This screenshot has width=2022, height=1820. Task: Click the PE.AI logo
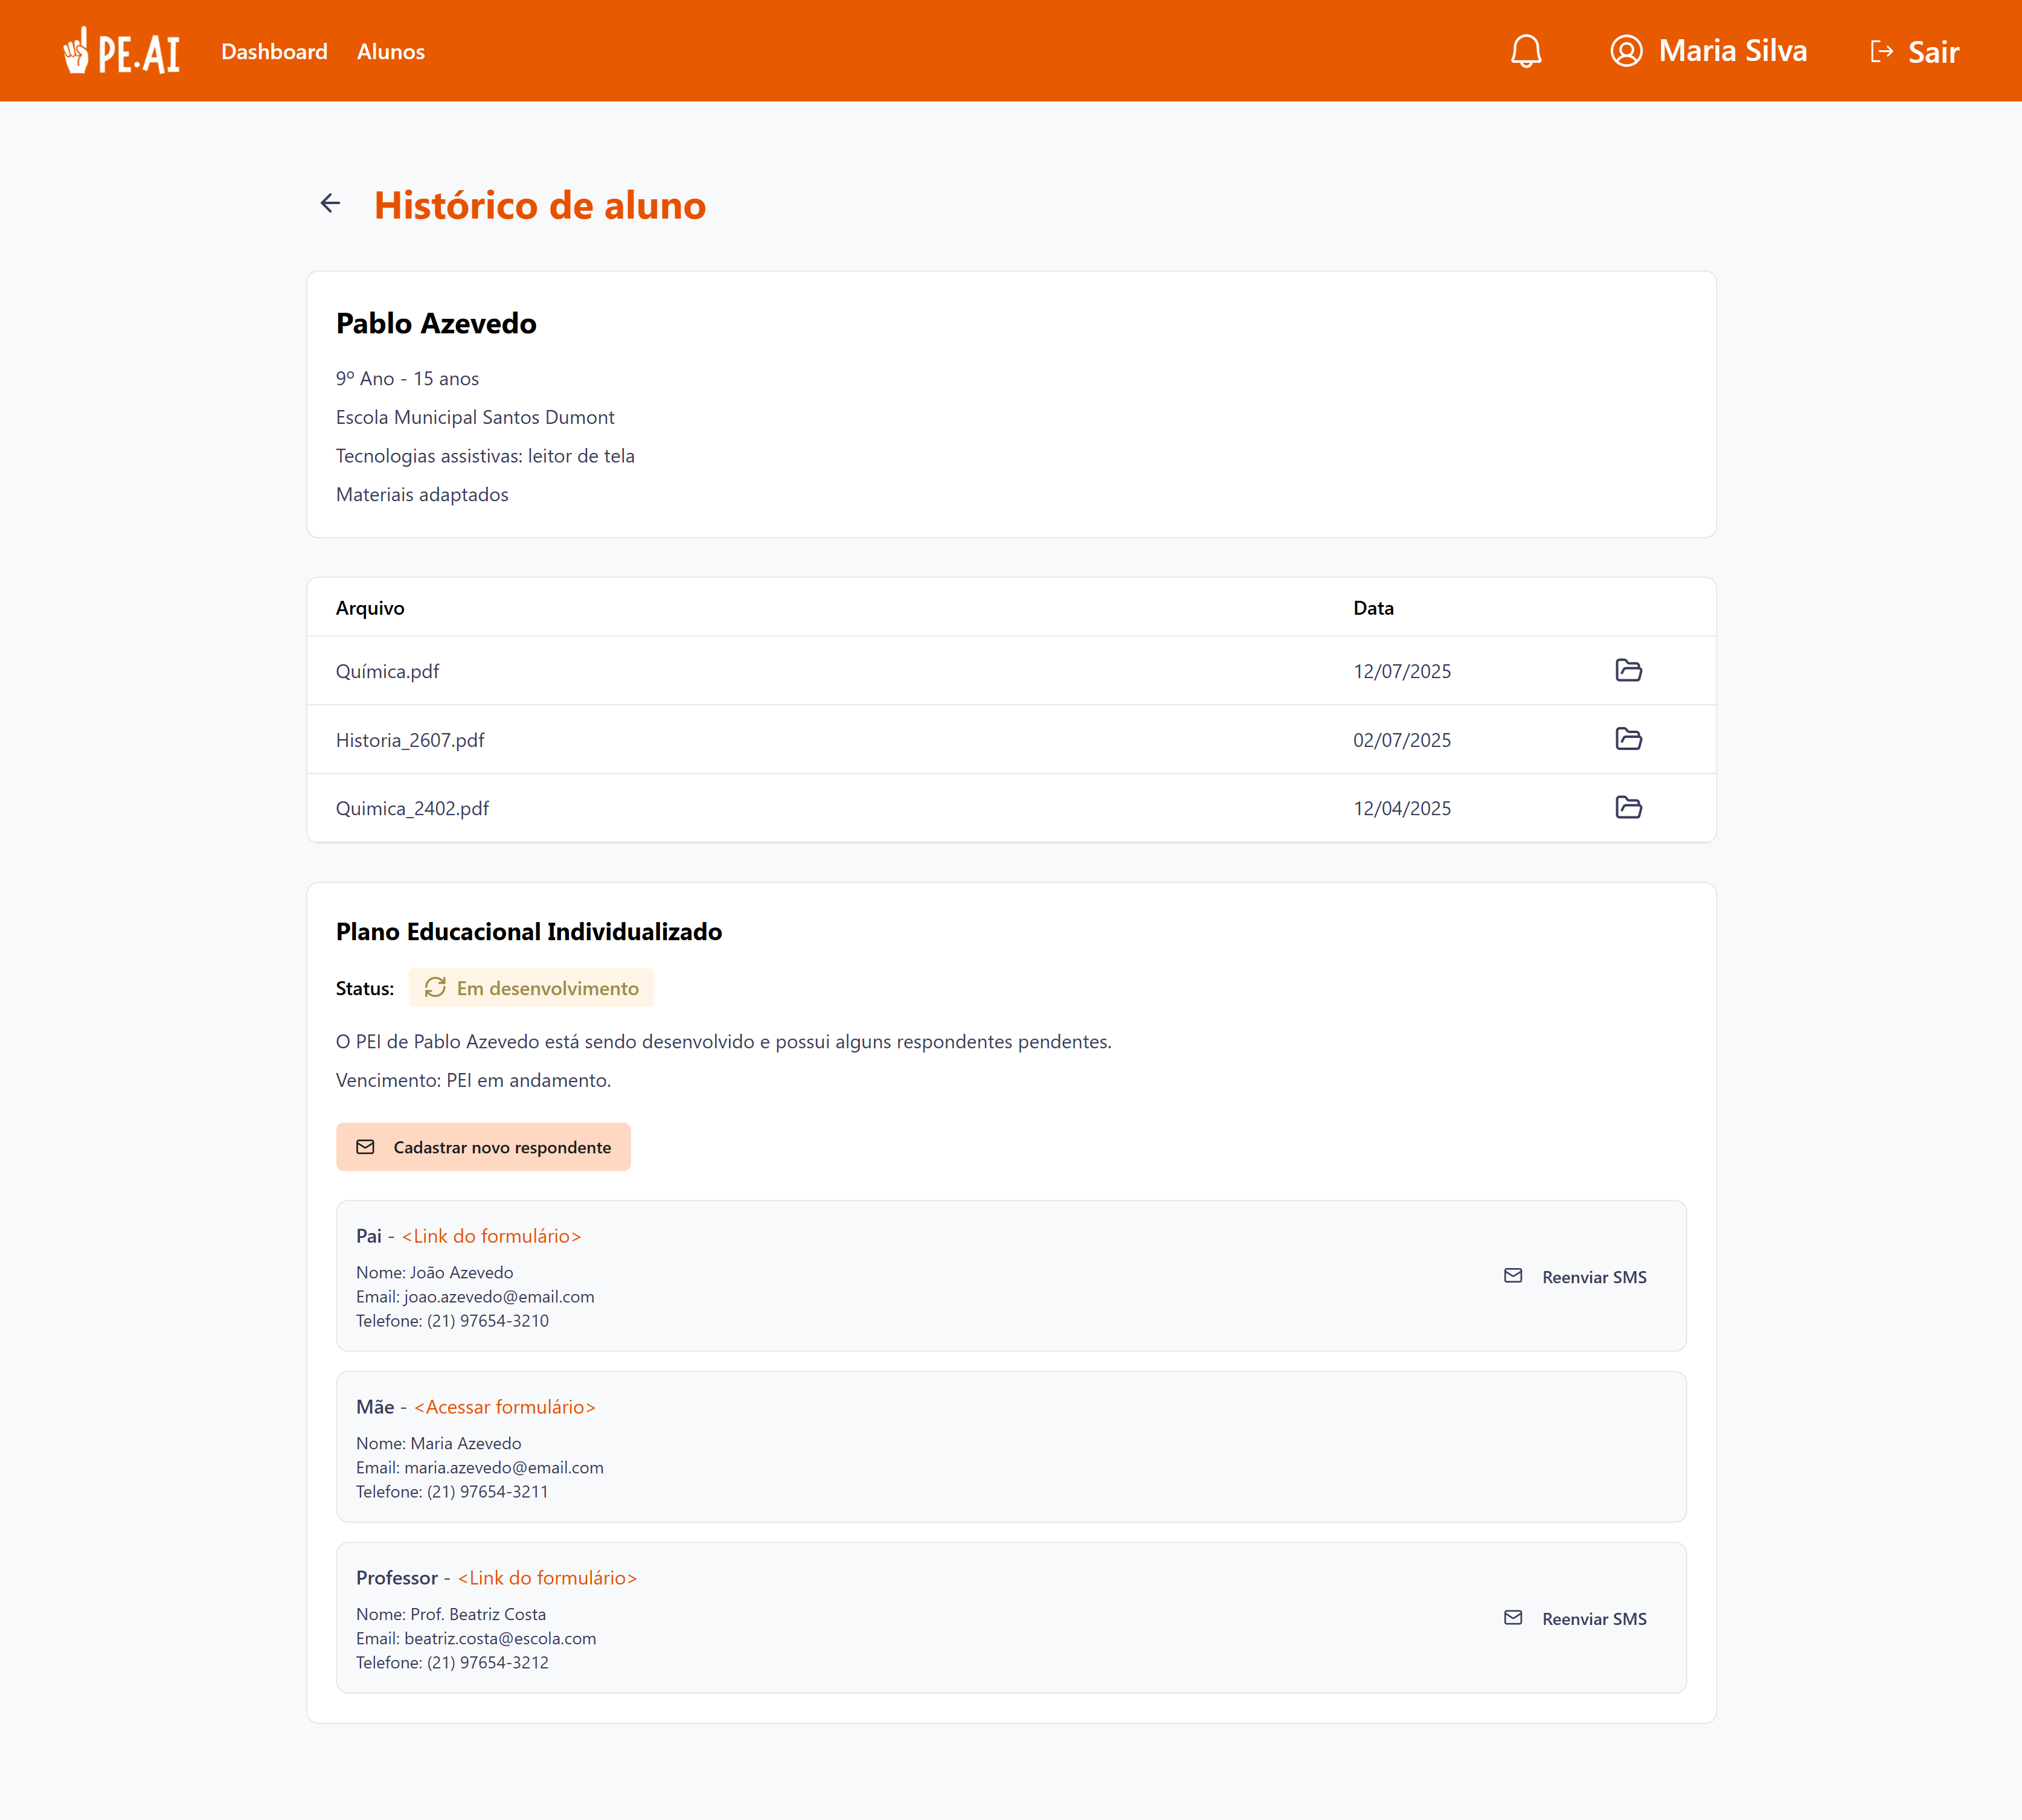(122, 51)
